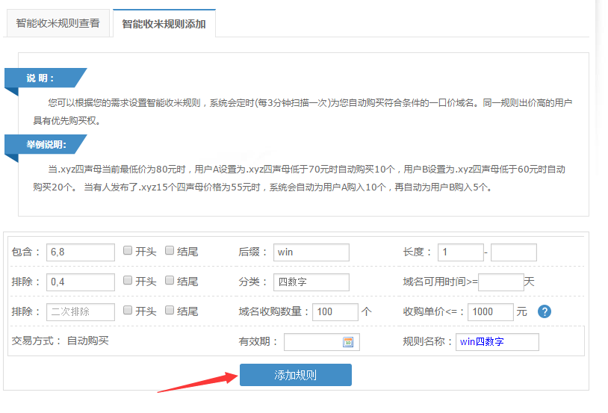Select the 智能收米规则添加 tab
Screen dimensions: 608x413
pos(164,23)
